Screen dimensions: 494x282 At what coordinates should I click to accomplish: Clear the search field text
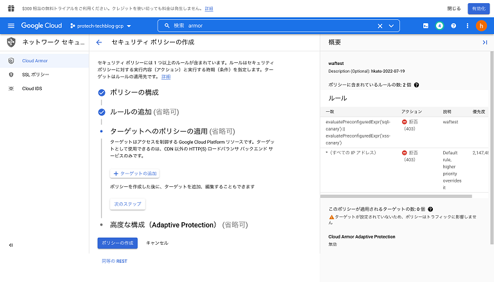click(x=380, y=26)
